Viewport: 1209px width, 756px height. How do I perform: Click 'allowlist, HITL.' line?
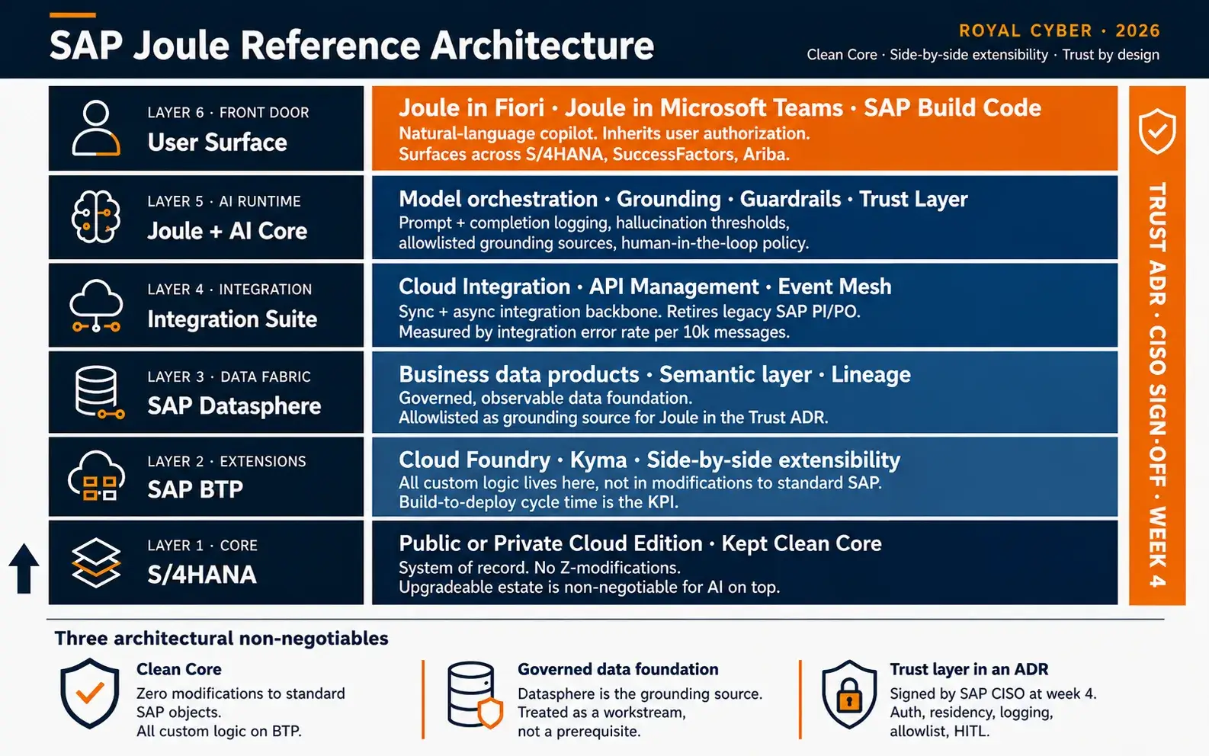tap(939, 731)
